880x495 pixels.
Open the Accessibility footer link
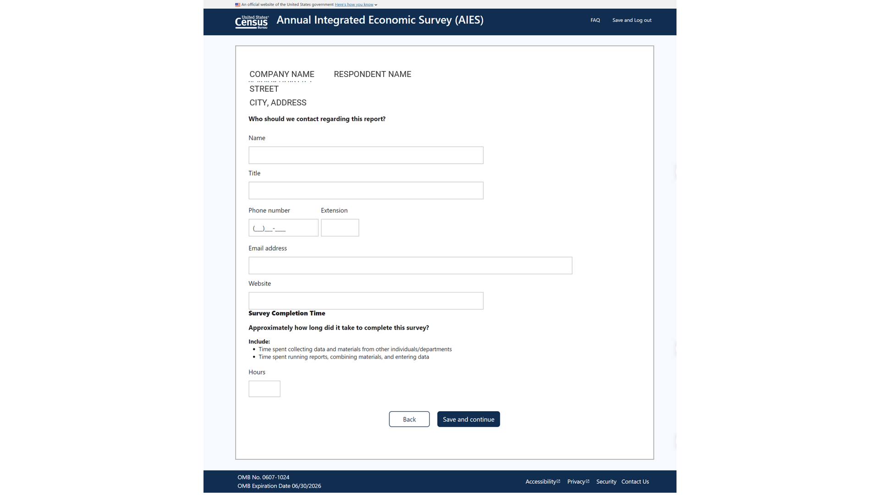click(540, 482)
